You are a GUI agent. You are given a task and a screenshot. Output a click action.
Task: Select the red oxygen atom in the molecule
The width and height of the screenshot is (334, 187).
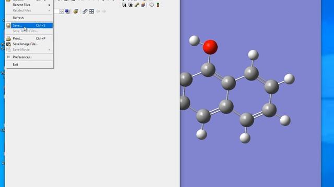(x=210, y=47)
